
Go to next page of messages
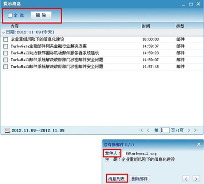pos(189,130)
